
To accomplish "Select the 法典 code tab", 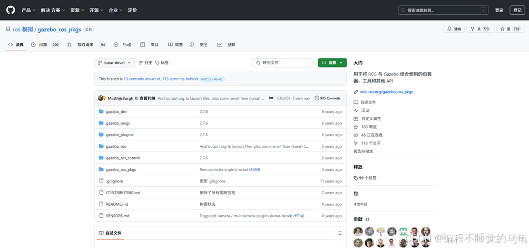I will (16, 45).
